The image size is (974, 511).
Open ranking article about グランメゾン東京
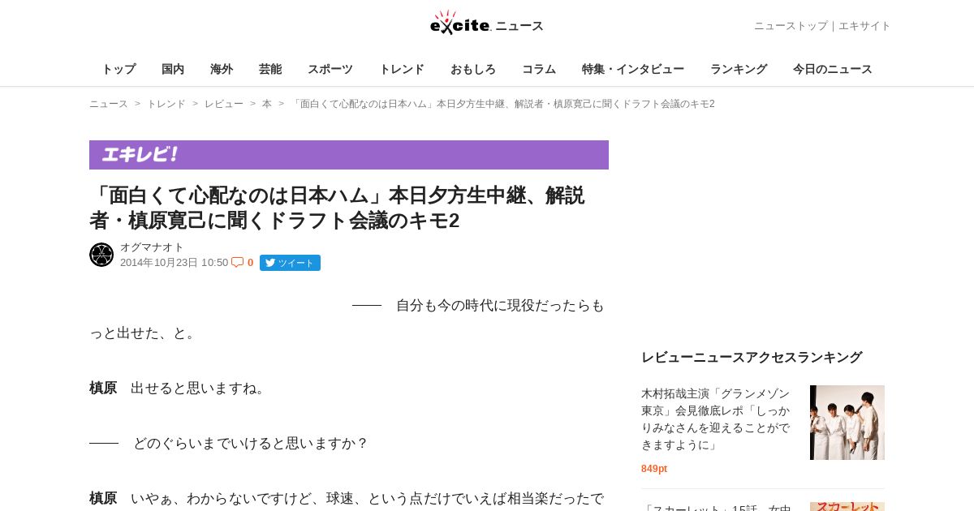716,419
